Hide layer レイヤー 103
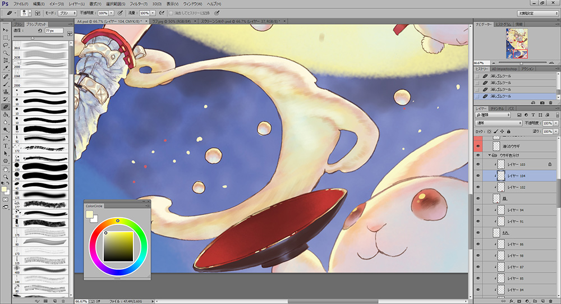 pos(477,164)
